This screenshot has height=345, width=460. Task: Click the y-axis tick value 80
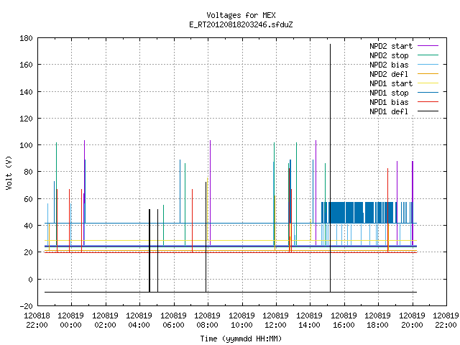[x=28, y=172]
